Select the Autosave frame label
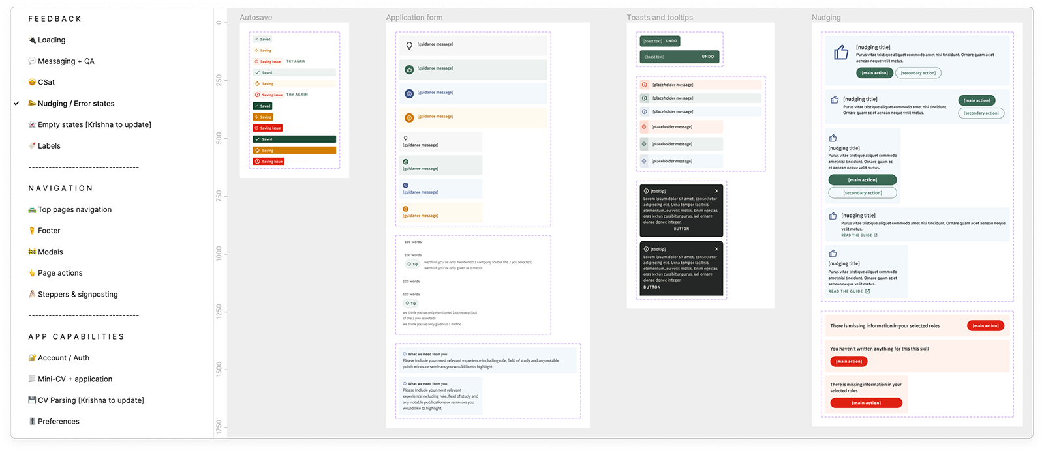This screenshot has height=453, width=1044. [x=256, y=18]
